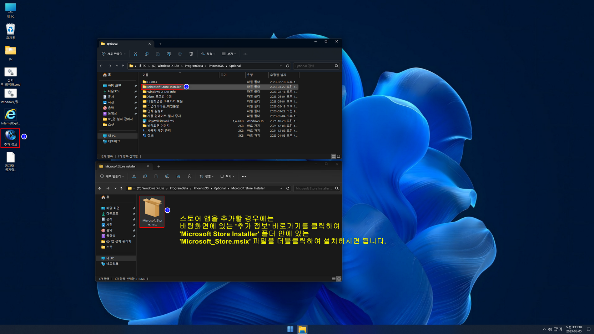This screenshot has width=594, height=334.
Task: Select 휴지통 recycle bin desktop icon
Action: click(x=10, y=31)
